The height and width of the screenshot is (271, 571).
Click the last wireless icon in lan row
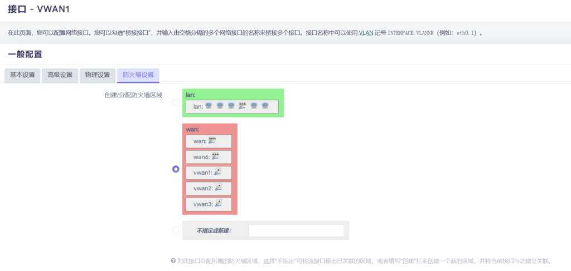click(265, 106)
